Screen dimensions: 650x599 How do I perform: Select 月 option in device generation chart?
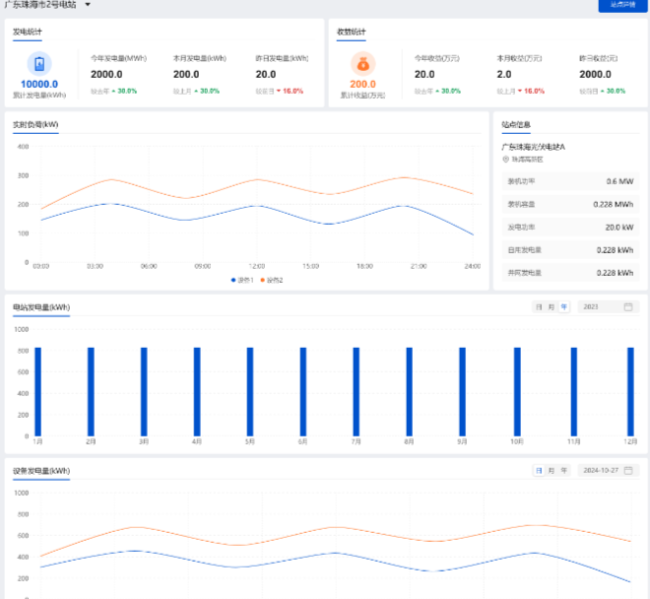(552, 471)
